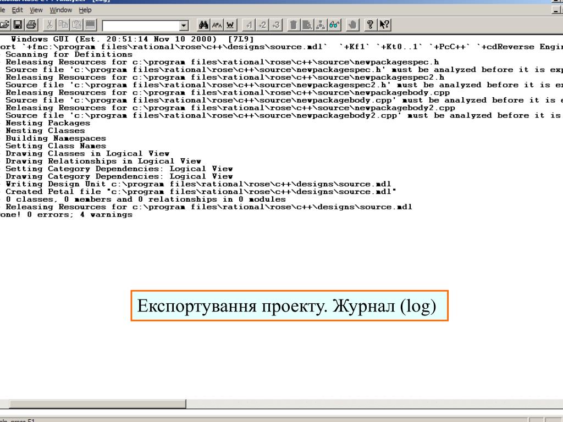Click 'Drawing Classes in Logical View' line

[x=87, y=154]
